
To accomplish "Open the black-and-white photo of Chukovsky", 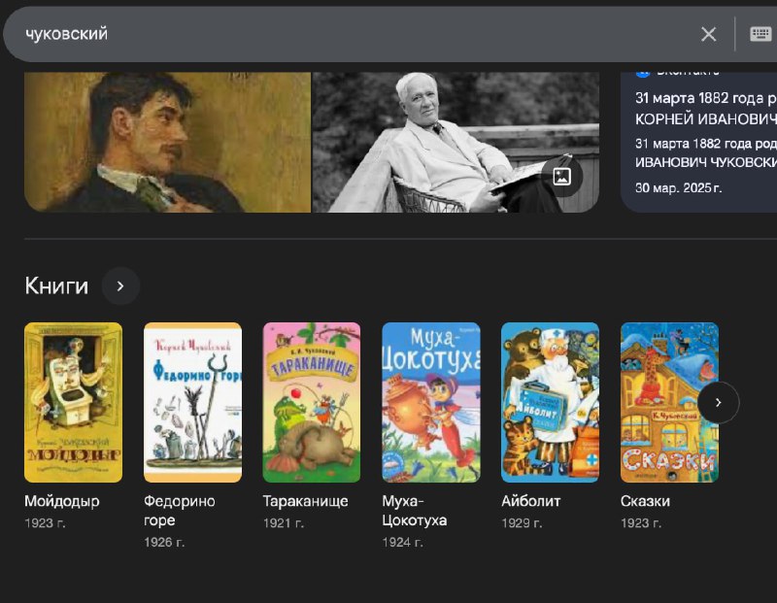I will coord(455,142).
